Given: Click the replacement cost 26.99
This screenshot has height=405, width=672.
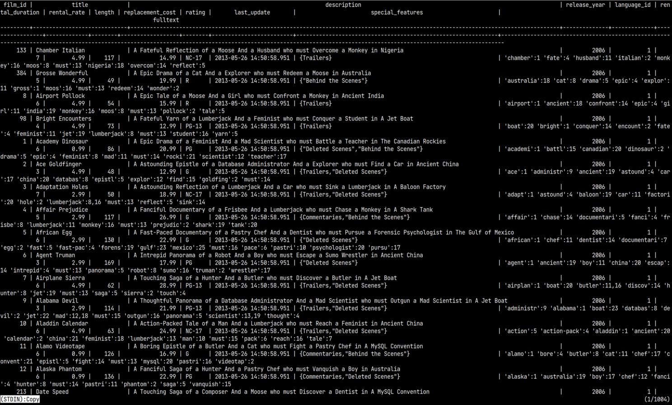Looking at the screenshot, I should (x=168, y=218).
